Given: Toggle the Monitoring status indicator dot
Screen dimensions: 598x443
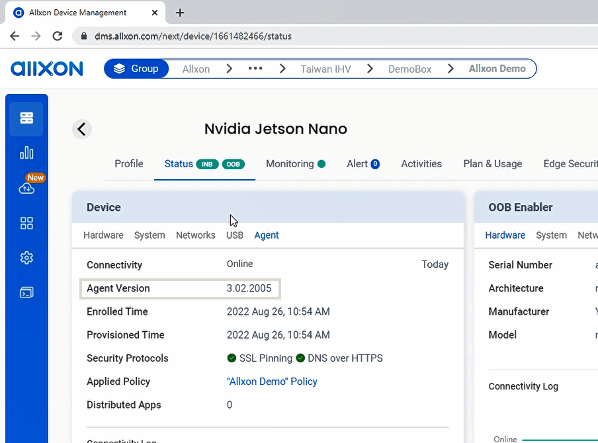Looking at the screenshot, I should (x=321, y=163).
